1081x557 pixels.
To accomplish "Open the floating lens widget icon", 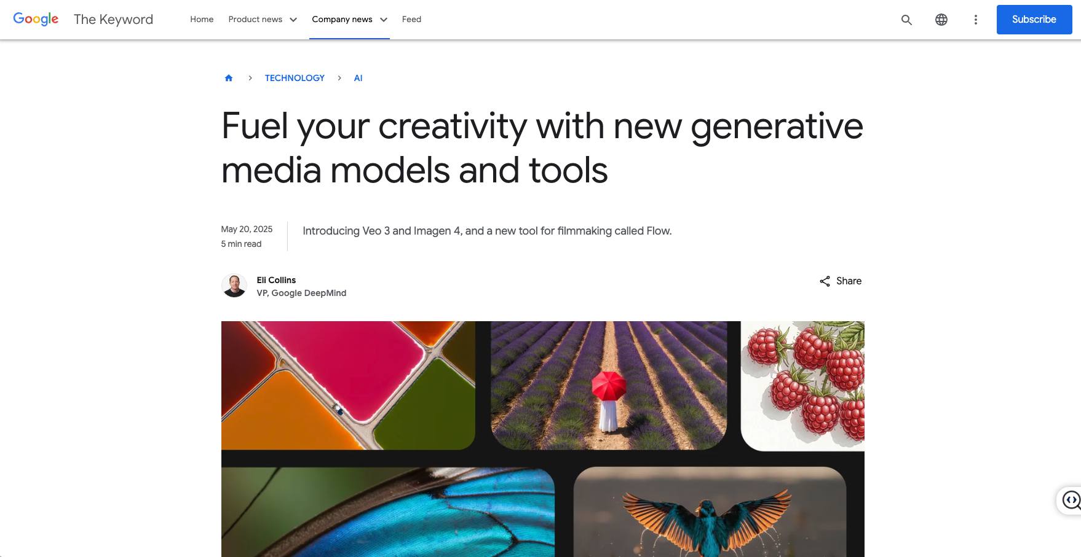I will 1071,501.
